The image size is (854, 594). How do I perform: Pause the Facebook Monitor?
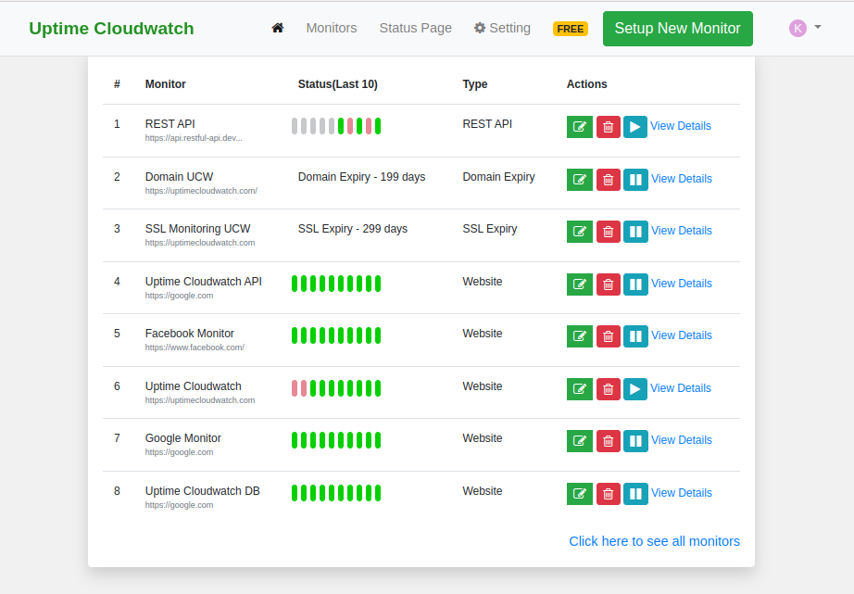coord(635,335)
